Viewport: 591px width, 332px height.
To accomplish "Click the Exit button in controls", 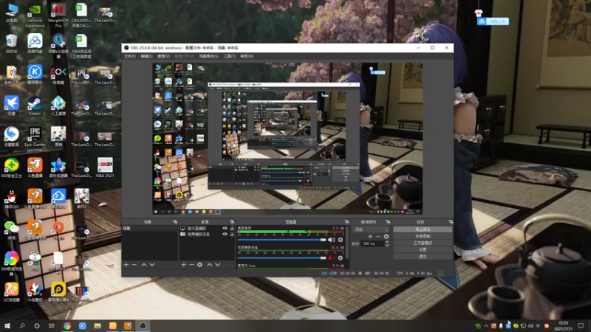I will (423, 256).
